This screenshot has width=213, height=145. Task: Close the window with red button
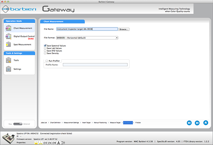[x=2, y=2]
